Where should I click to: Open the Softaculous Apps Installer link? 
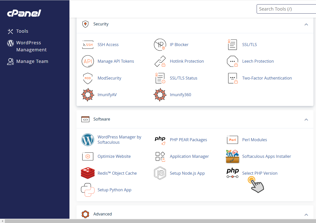point(266,156)
